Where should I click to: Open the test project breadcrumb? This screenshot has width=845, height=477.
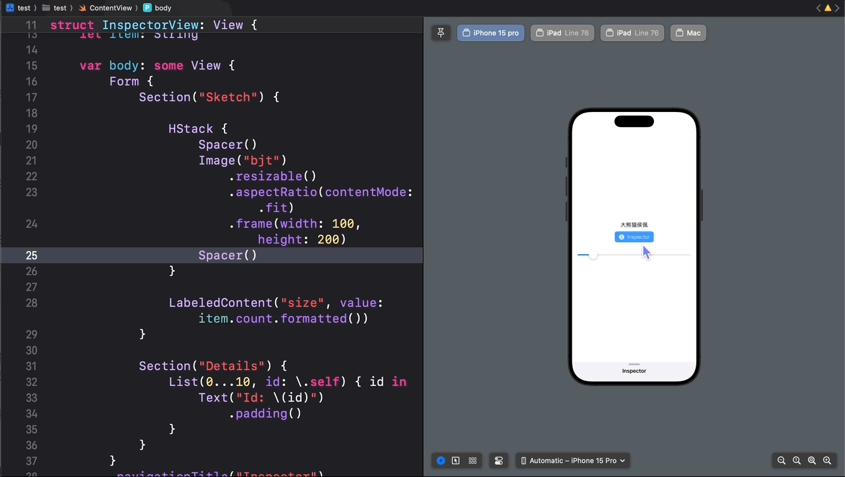click(18, 8)
